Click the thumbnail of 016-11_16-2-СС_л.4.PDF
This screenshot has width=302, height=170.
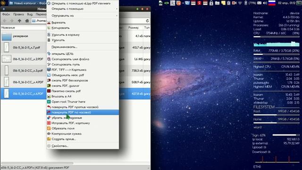coord(6,82)
